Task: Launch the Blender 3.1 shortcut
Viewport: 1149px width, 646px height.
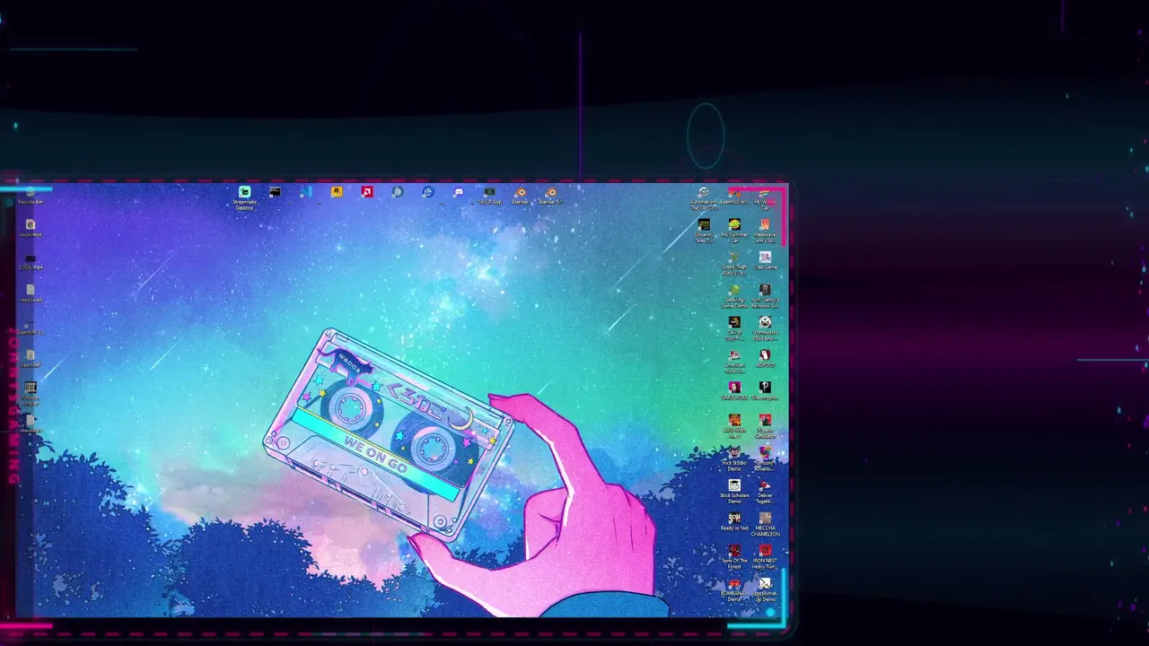Action: pyautogui.click(x=550, y=196)
